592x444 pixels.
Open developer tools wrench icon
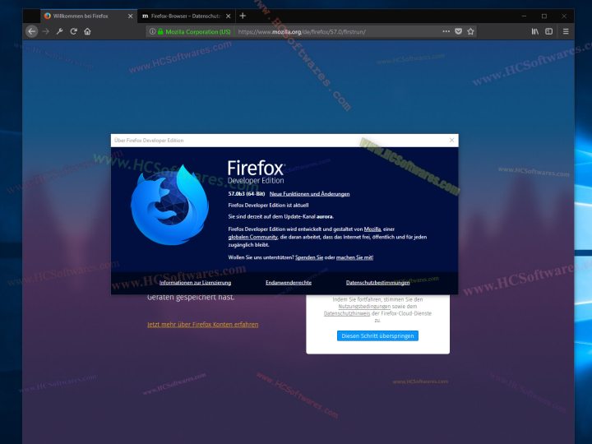60,31
